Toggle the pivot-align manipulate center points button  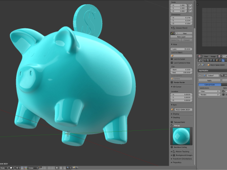[x=22, y=168]
